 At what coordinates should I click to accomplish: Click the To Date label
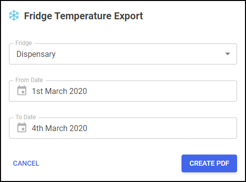coord(26,117)
